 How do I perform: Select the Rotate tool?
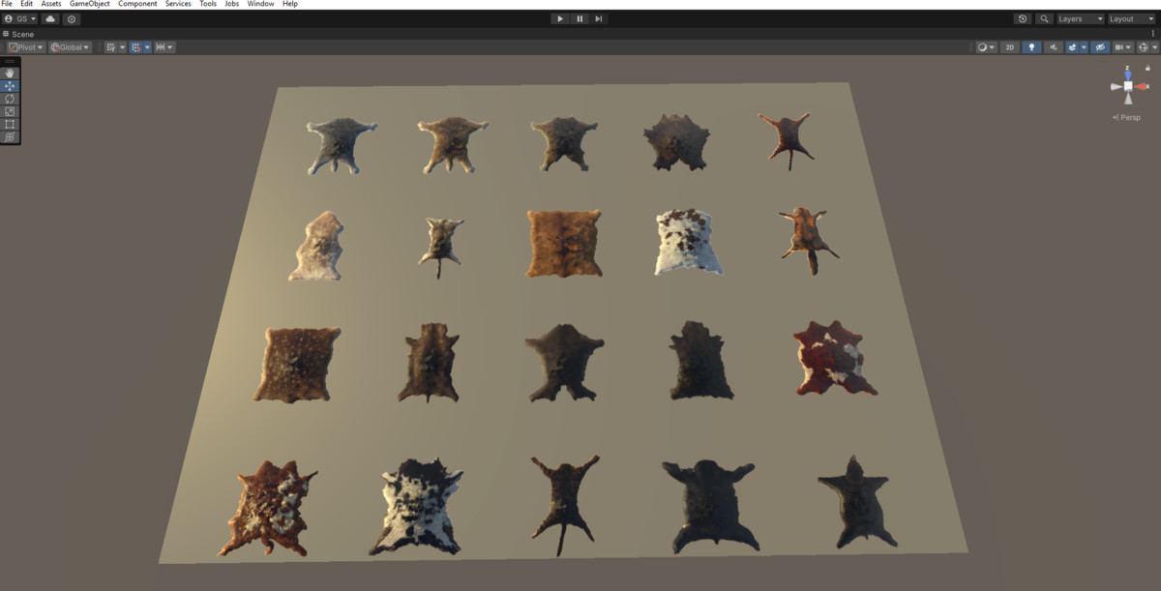click(9, 99)
